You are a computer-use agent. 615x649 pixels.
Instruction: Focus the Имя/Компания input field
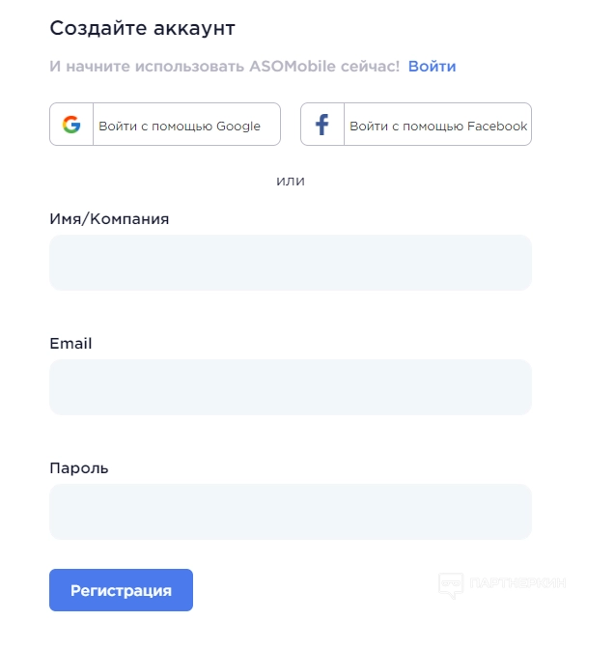(x=290, y=263)
